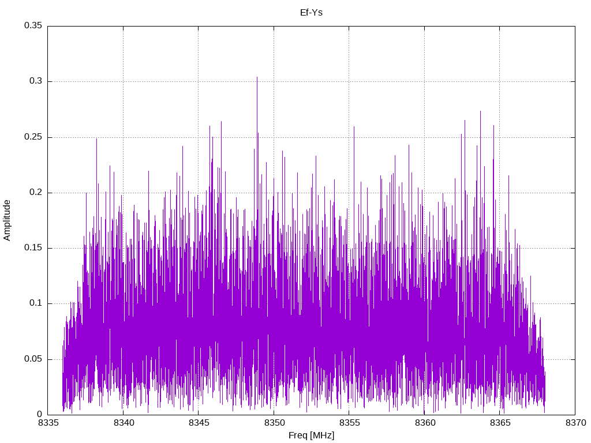This screenshot has height=443, width=591.
Task: Click the y-axis tick label "0.3"
Action: coord(36,81)
